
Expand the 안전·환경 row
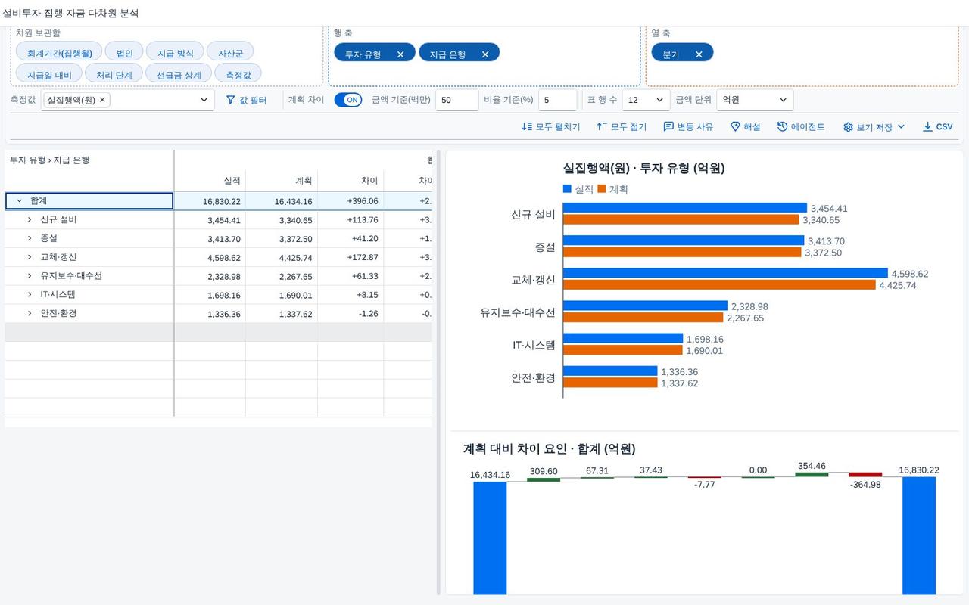click(x=30, y=314)
